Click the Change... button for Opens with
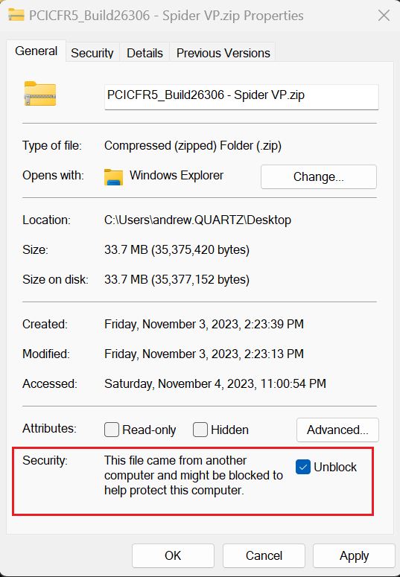This screenshot has height=577, width=400. pyautogui.click(x=319, y=176)
